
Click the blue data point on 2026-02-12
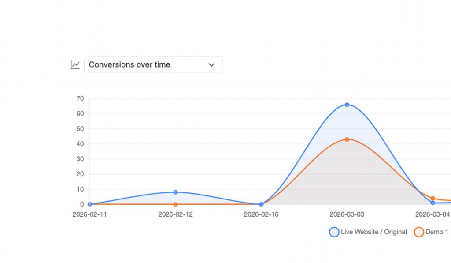point(175,192)
